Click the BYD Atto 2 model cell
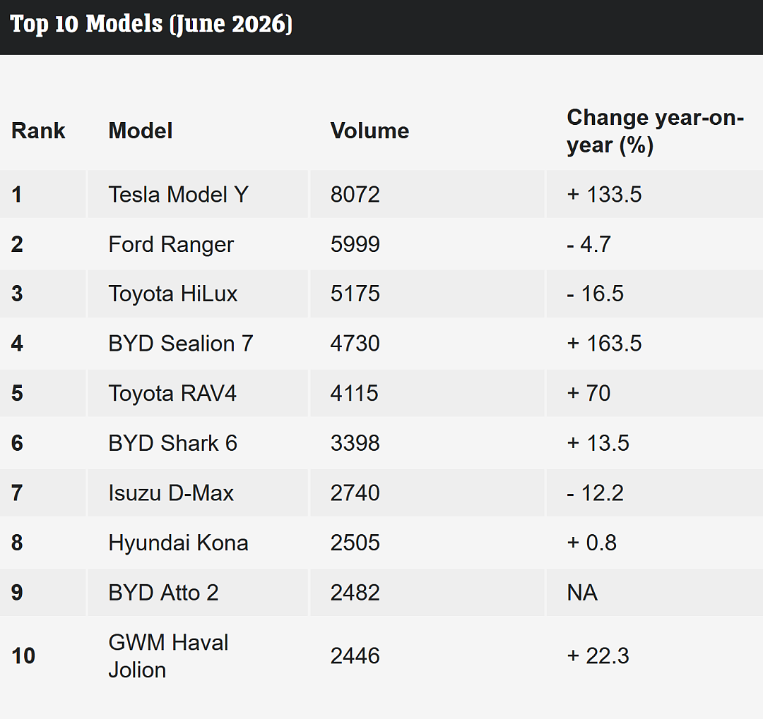The width and height of the screenshot is (763, 719). click(163, 593)
